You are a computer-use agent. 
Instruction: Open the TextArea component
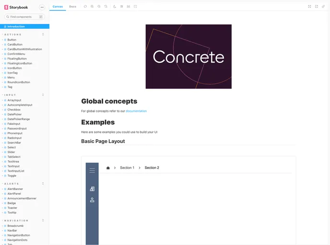pos(13,162)
